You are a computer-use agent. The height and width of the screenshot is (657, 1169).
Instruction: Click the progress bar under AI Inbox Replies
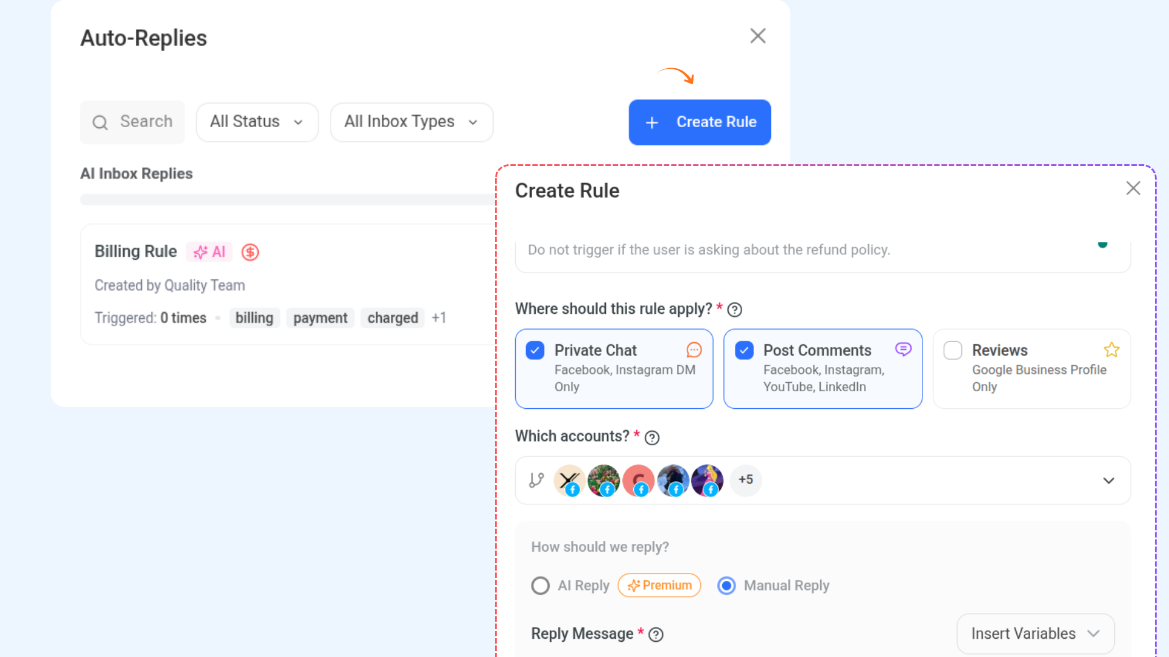click(x=286, y=200)
